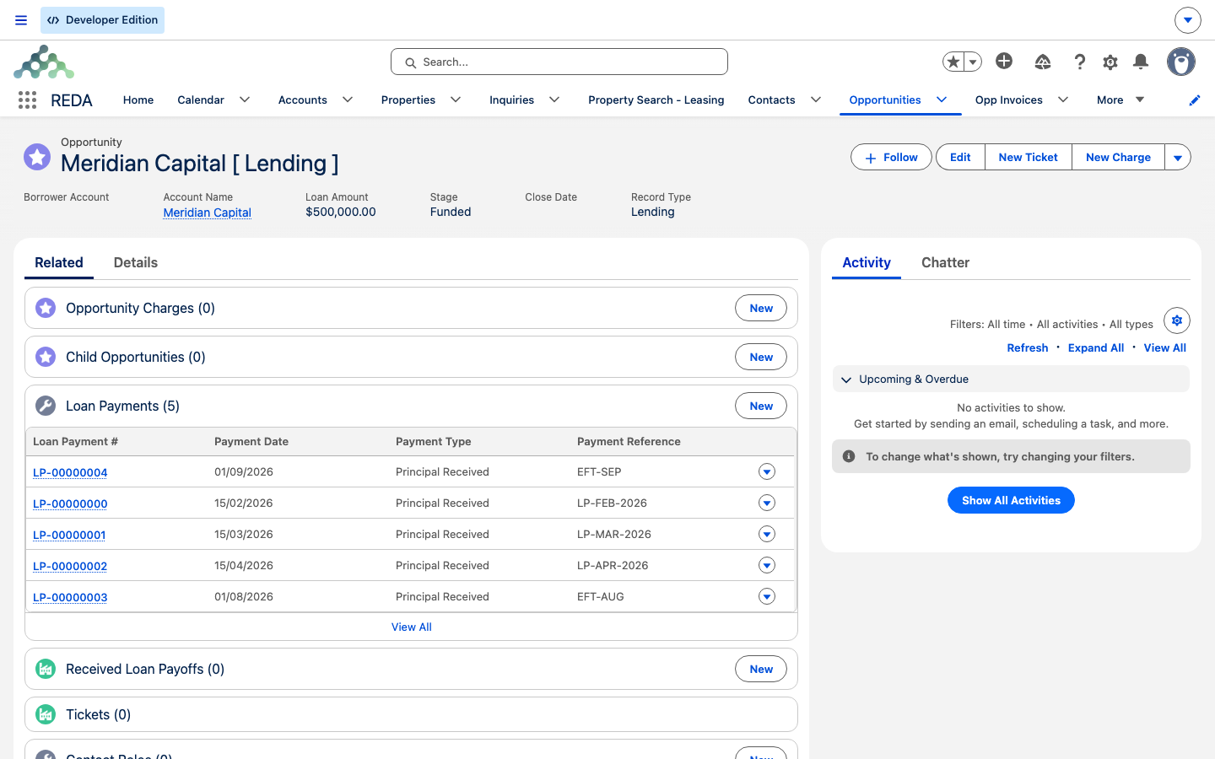The height and width of the screenshot is (759, 1215).
Task: Click the Opportunity Charges star icon
Action: [x=46, y=308]
